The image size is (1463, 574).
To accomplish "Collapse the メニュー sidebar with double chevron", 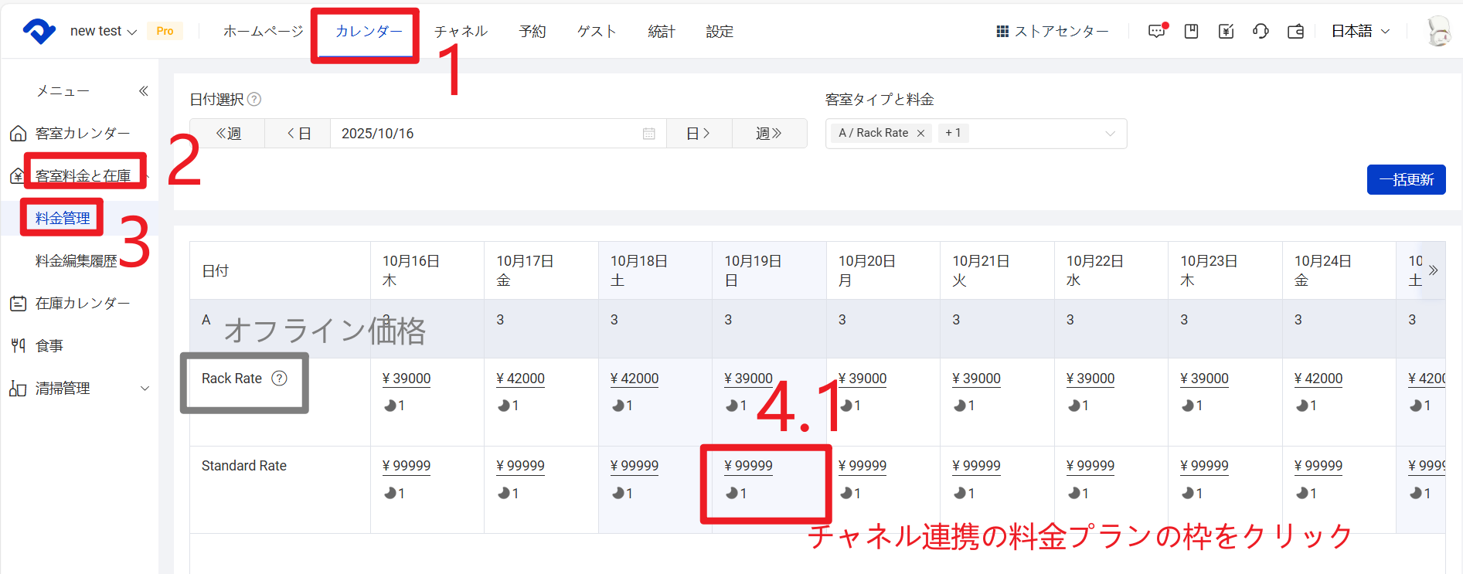I will point(144,91).
